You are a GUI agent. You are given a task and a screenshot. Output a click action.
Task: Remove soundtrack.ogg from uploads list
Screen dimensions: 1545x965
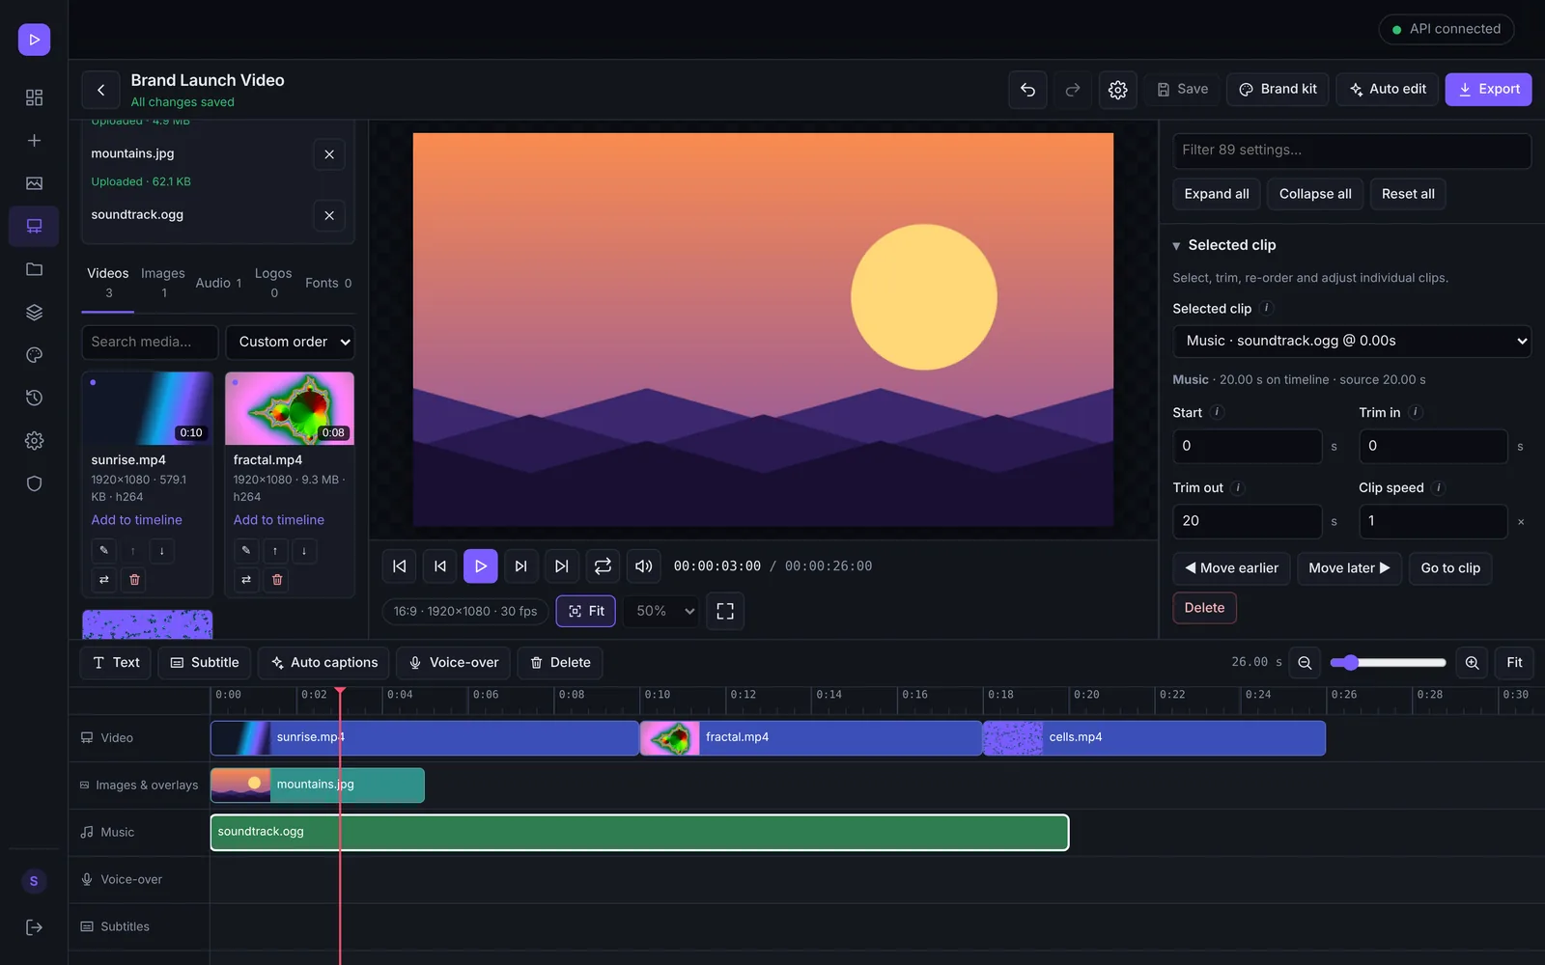coord(329,215)
